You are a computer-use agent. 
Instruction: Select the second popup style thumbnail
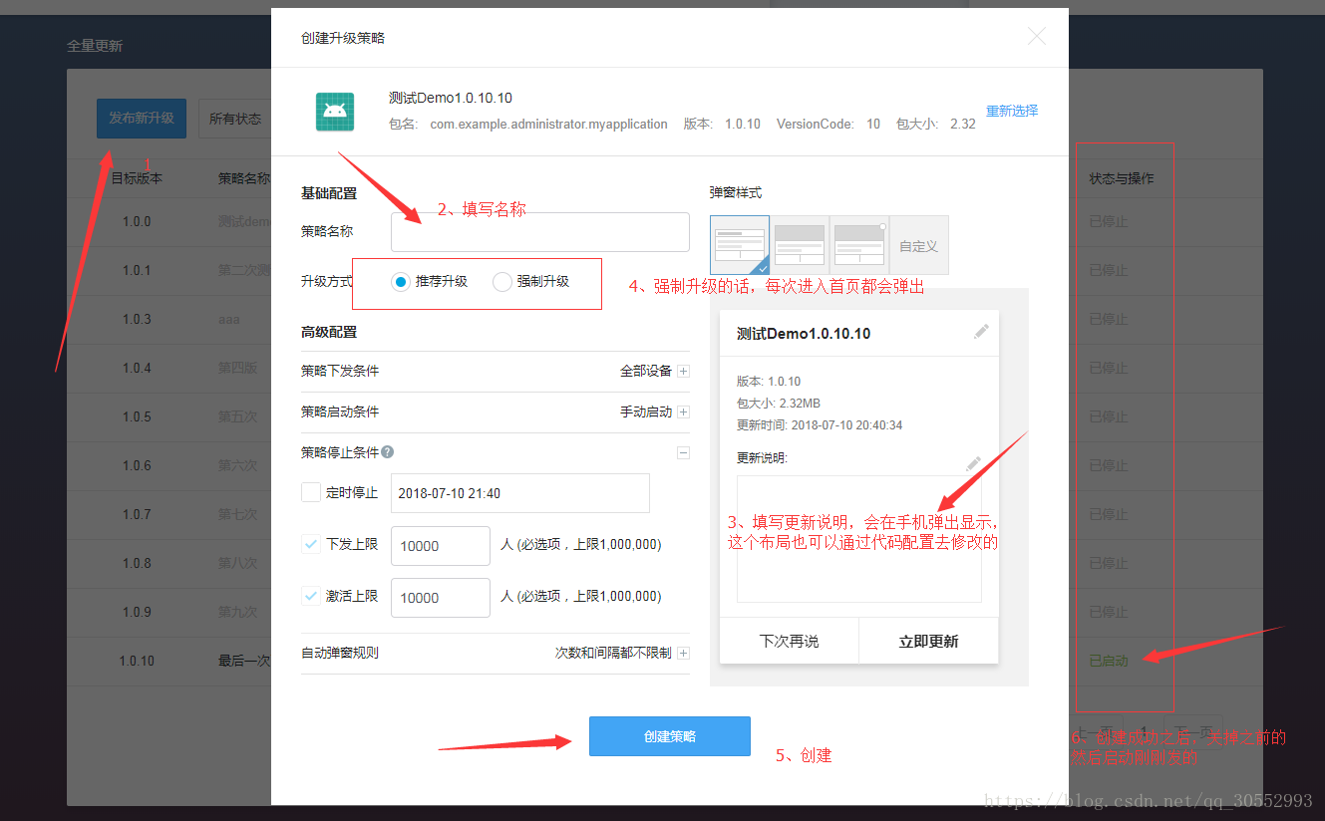coord(800,245)
